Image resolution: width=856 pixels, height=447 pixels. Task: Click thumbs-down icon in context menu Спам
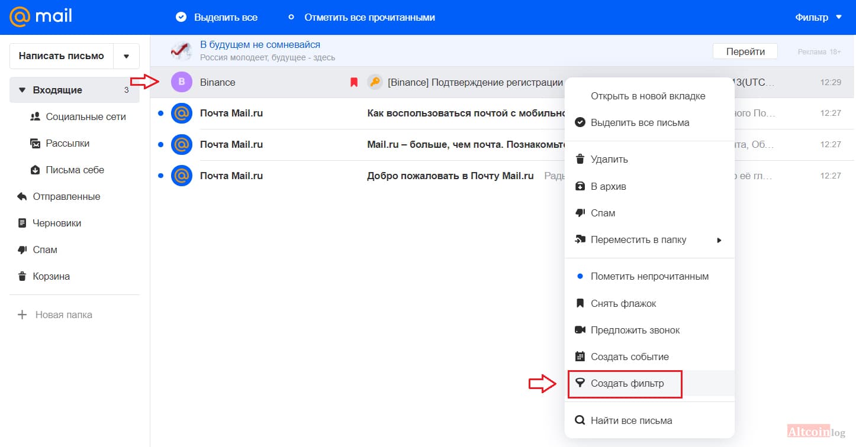pos(580,213)
